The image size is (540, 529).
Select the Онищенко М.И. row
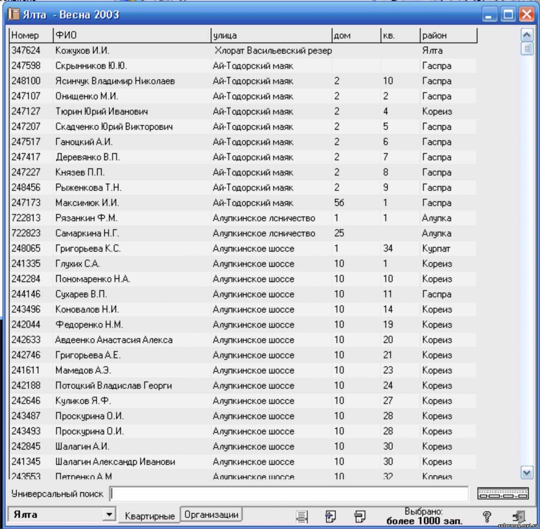(243, 96)
